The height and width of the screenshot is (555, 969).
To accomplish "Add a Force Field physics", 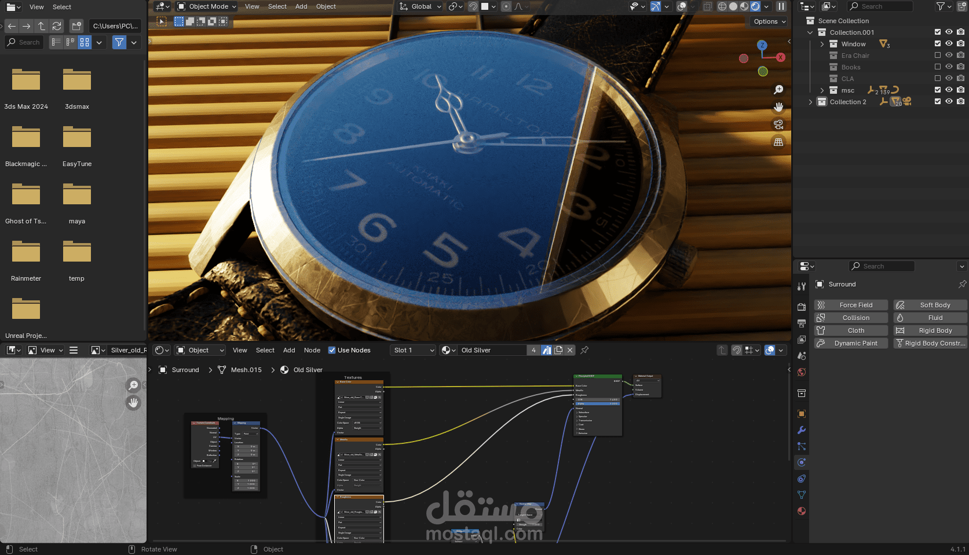I will (x=851, y=305).
